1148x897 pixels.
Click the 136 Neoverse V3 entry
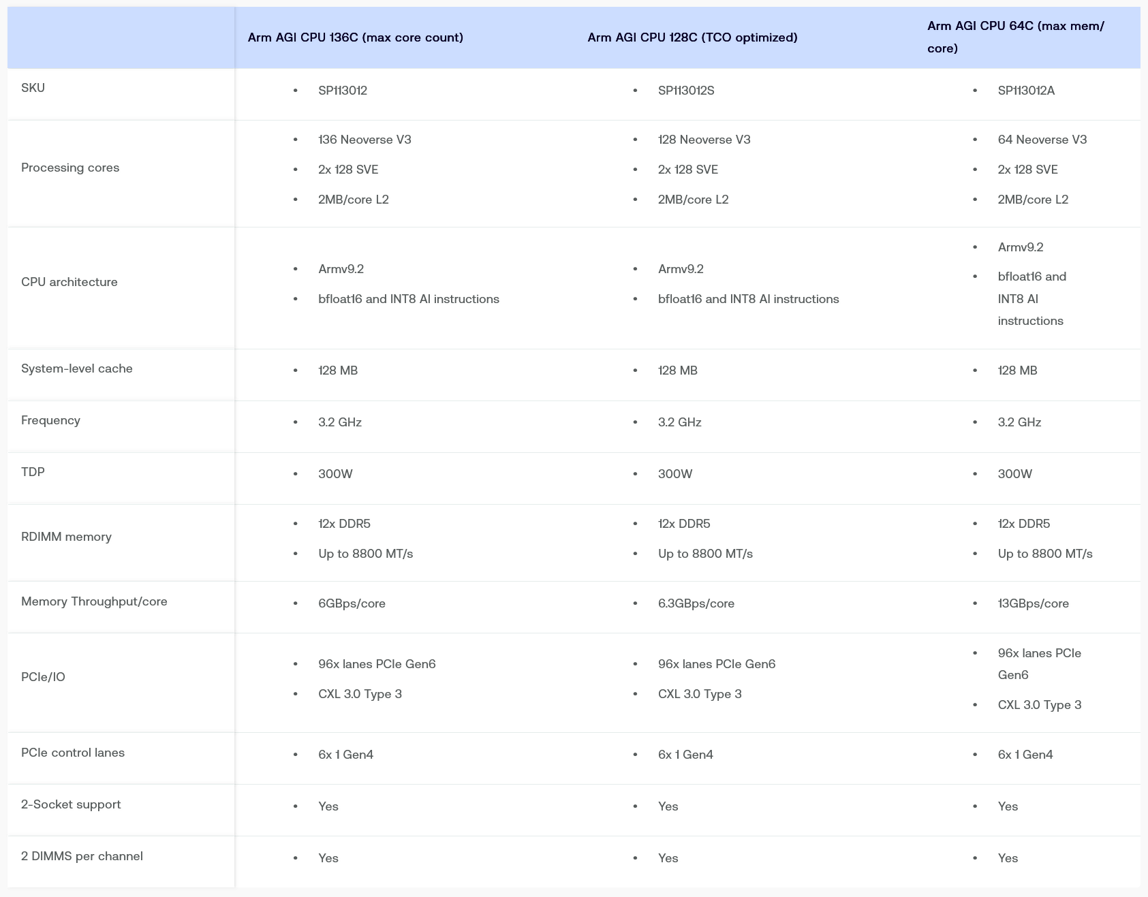tap(364, 140)
